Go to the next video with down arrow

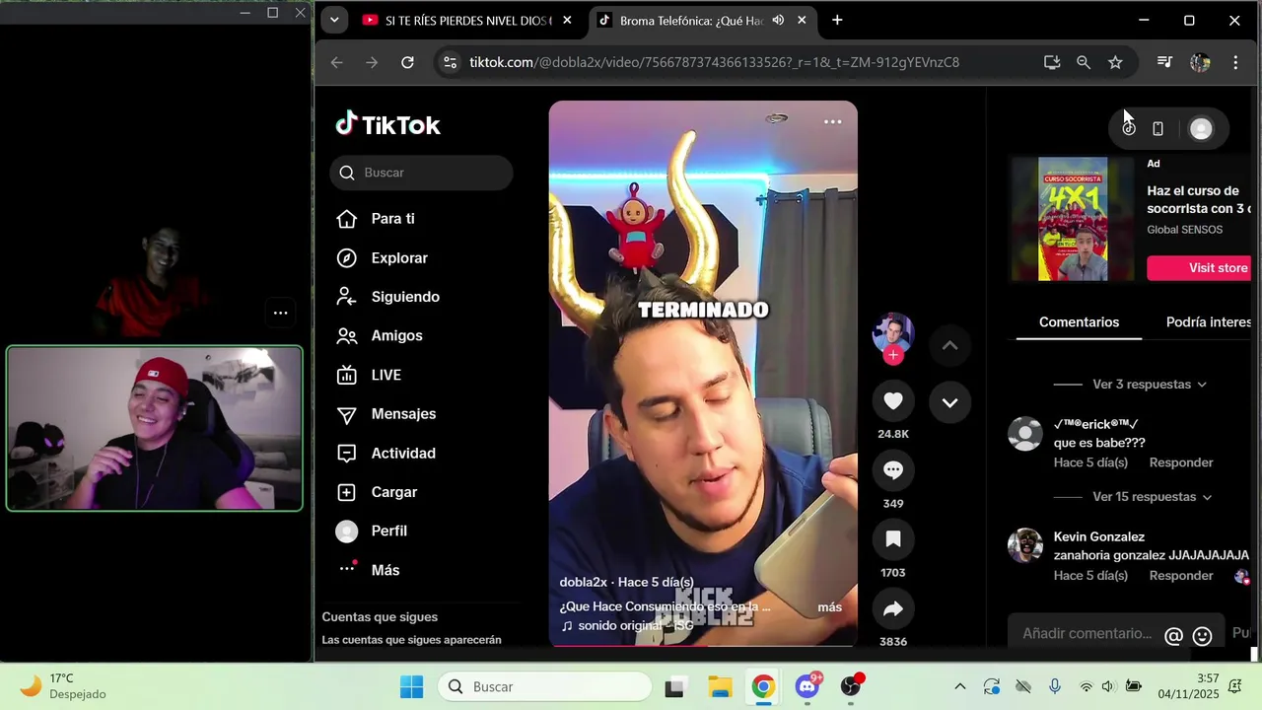(949, 402)
